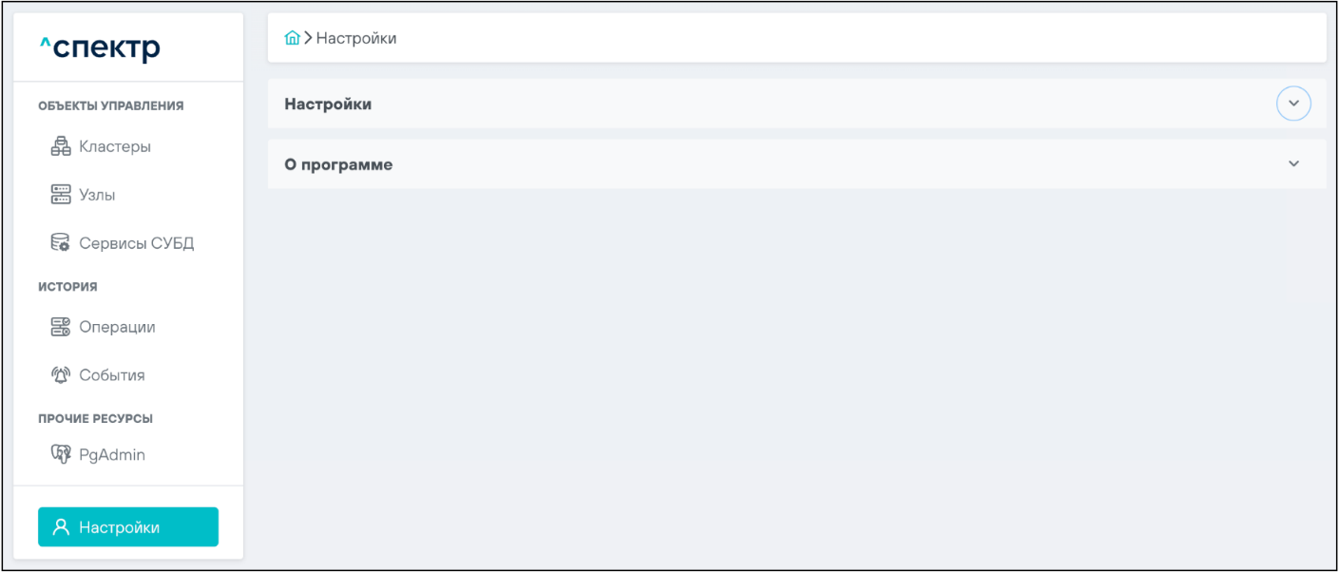Click the user icon on the Настройки button
1339x572 pixels.
click(61, 527)
